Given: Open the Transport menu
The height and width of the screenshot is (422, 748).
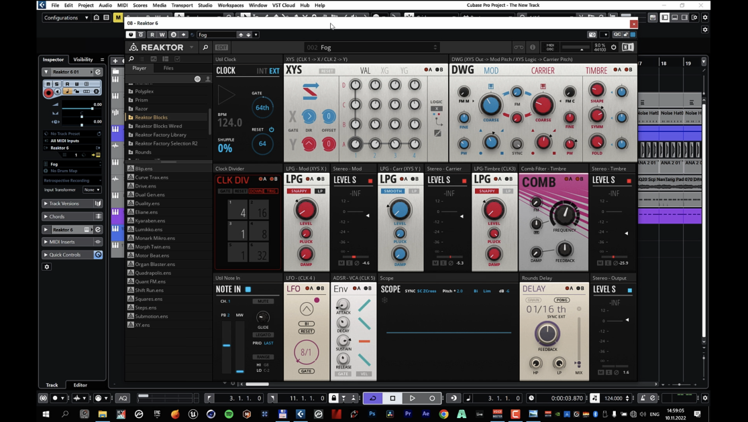Looking at the screenshot, I should tap(182, 5).
